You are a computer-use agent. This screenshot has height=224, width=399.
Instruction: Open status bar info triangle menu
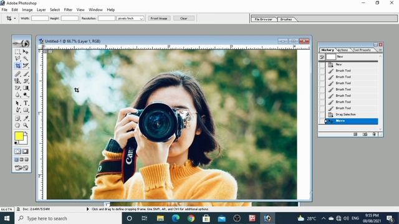click(x=87, y=209)
